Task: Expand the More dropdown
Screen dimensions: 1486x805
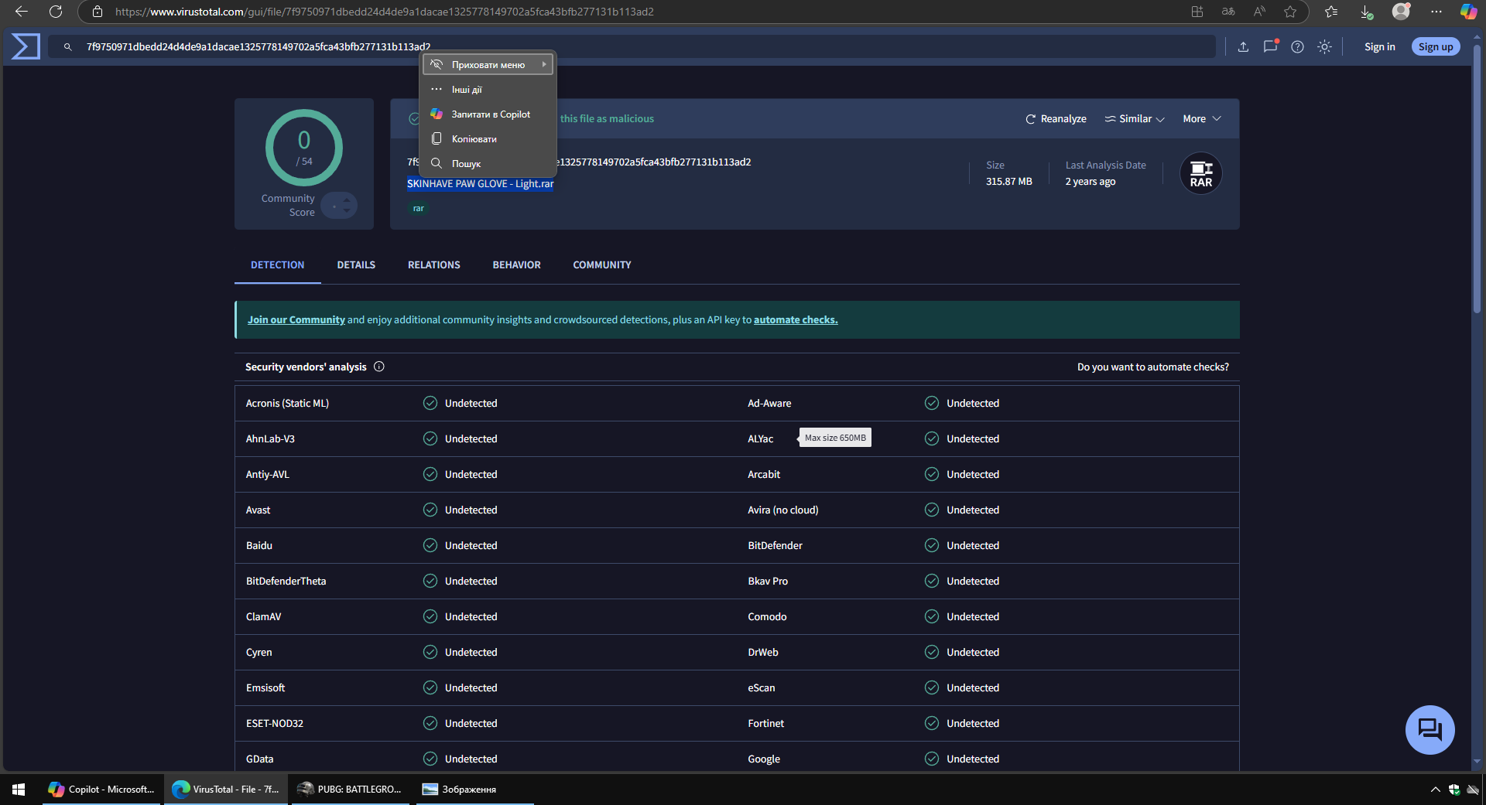Action: (x=1202, y=118)
